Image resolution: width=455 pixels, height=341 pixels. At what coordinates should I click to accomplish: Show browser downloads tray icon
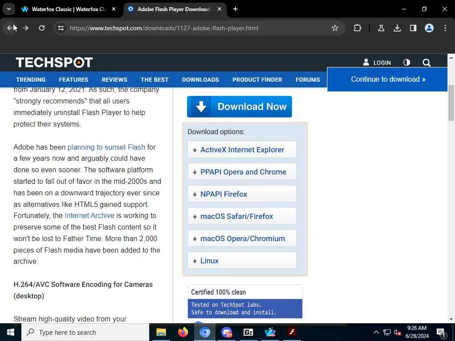click(x=397, y=28)
